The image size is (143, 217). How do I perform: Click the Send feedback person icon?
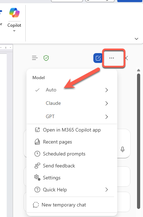click(37, 166)
